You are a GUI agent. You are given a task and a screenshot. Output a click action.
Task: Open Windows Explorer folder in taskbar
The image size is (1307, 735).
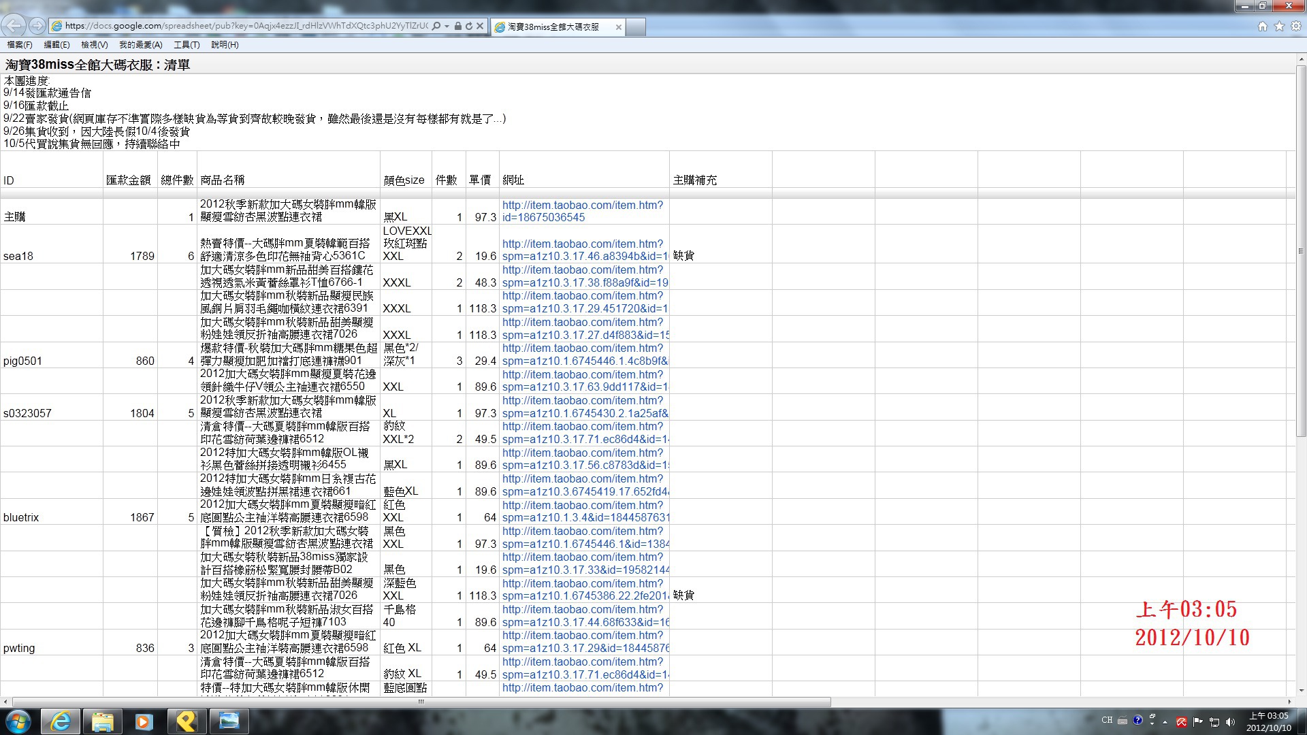click(102, 721)
